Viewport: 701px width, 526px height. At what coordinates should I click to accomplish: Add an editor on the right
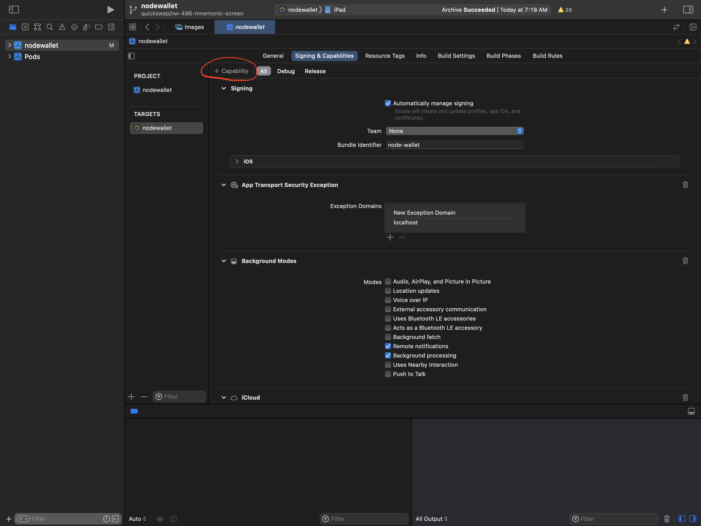(x=693, y=27)
